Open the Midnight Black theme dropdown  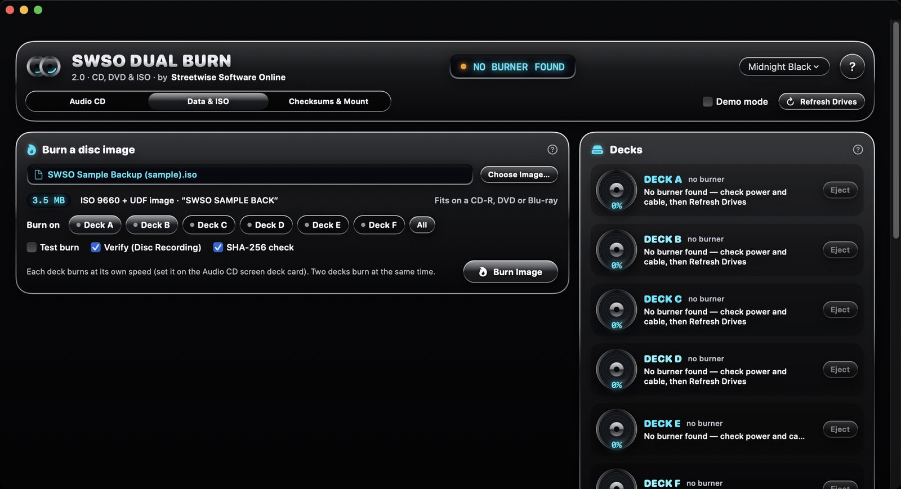(x=784, y=67)
